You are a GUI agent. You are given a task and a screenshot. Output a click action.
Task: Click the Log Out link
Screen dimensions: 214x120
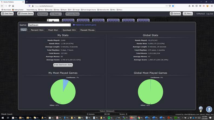(210, 14)
